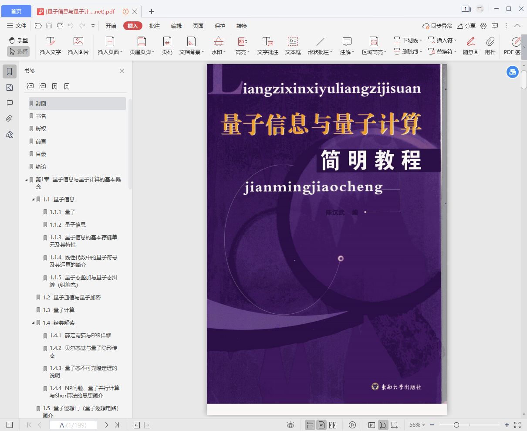
Task: Click the page number input field
Action: pyautogui.click(x=73, y=425)
